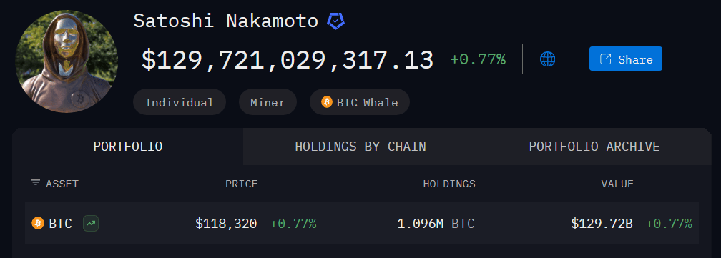Sort by the VALUE column header
Viewport: 721px width, 258px height.
click(617, 184)
